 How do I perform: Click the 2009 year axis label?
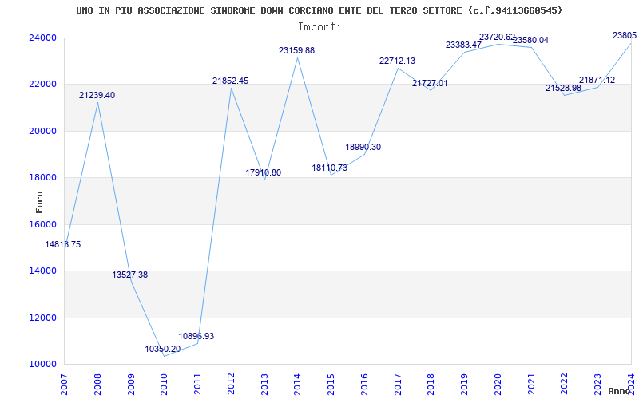[131, 385]
